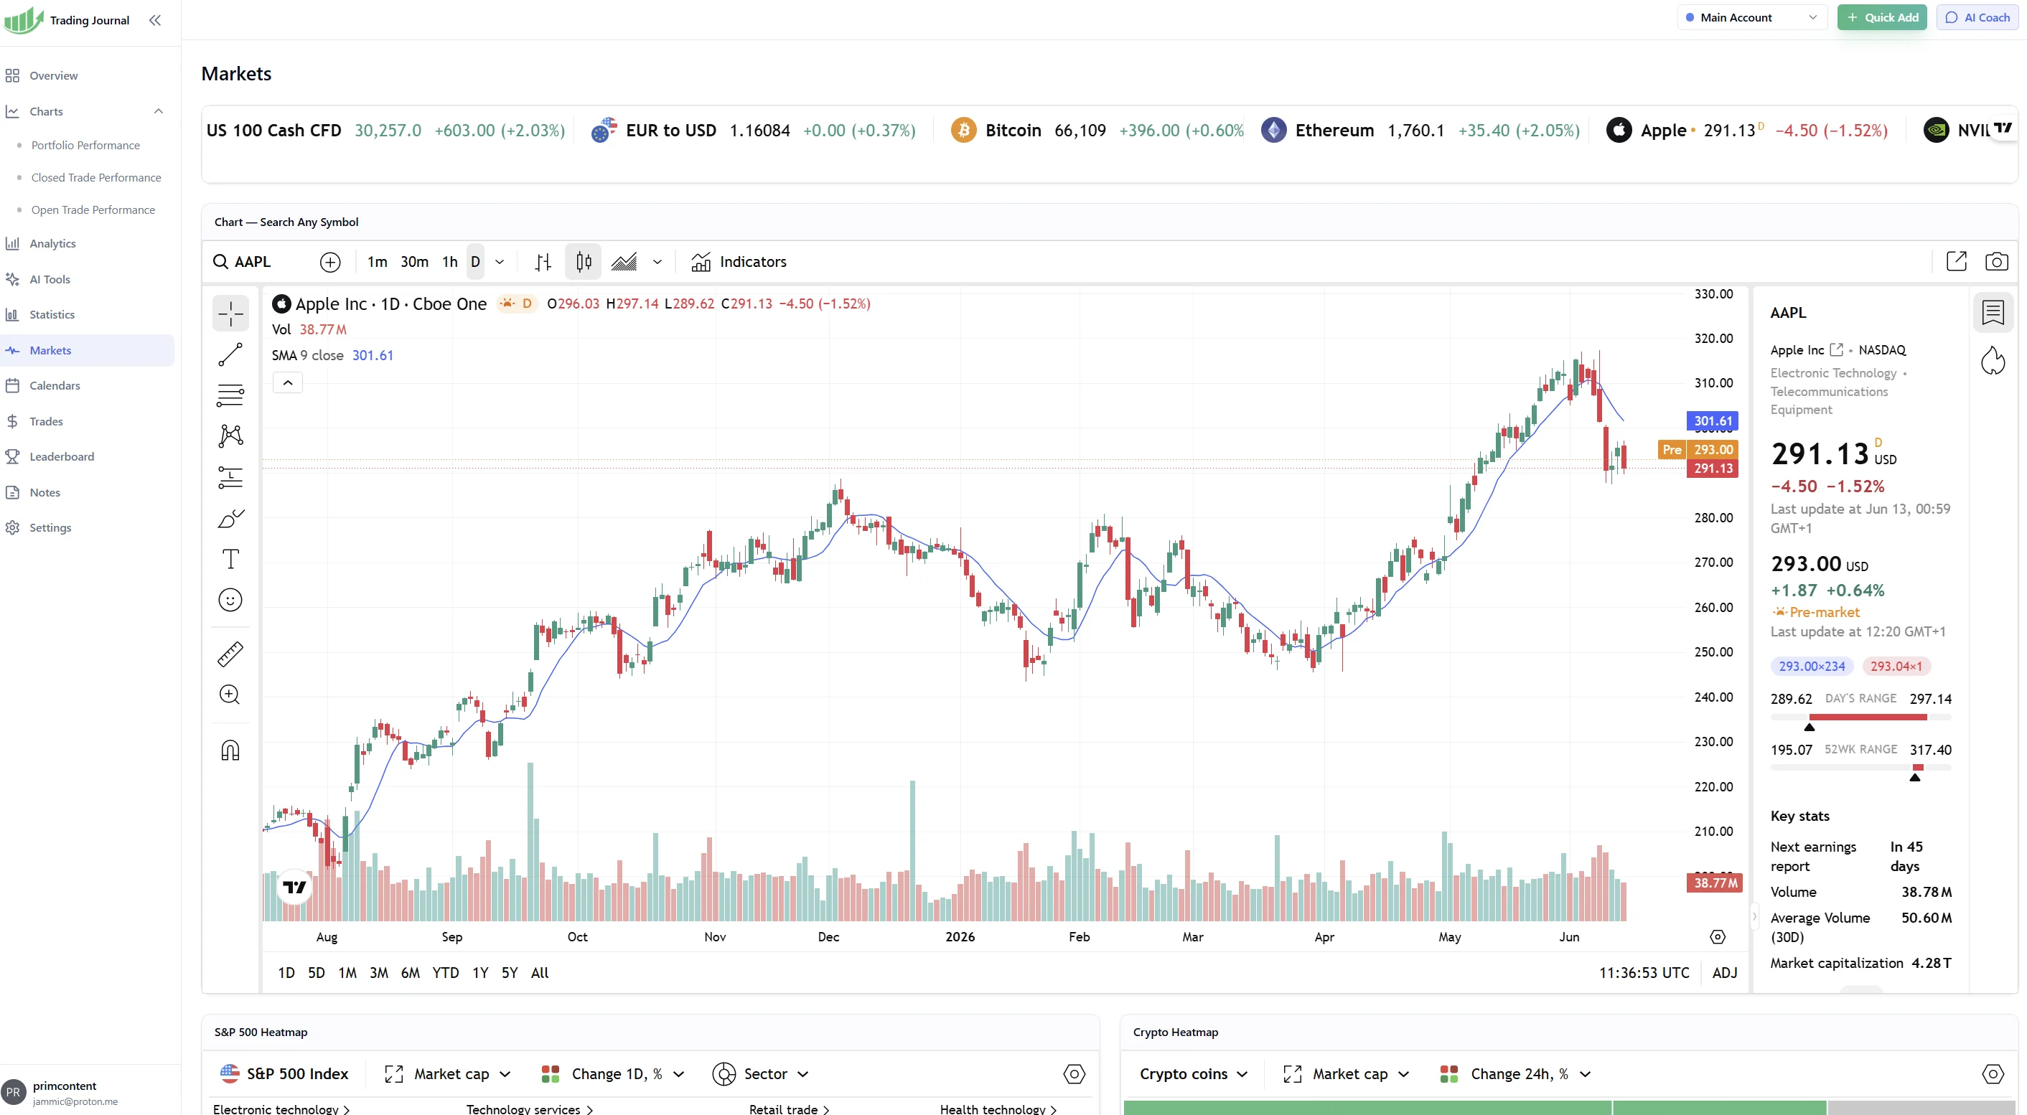Collapse the Charts sidebar section
Image resolution: width=2027 pixels, height=1115 pixels.
coord(158,111)
